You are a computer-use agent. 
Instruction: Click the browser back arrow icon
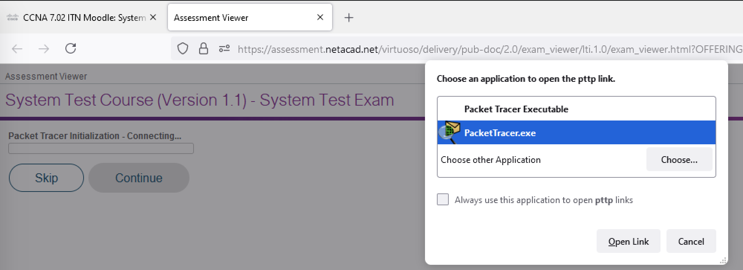17,49
